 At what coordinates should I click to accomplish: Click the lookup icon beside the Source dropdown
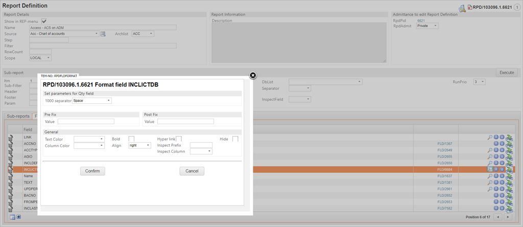tap(103, 34)
